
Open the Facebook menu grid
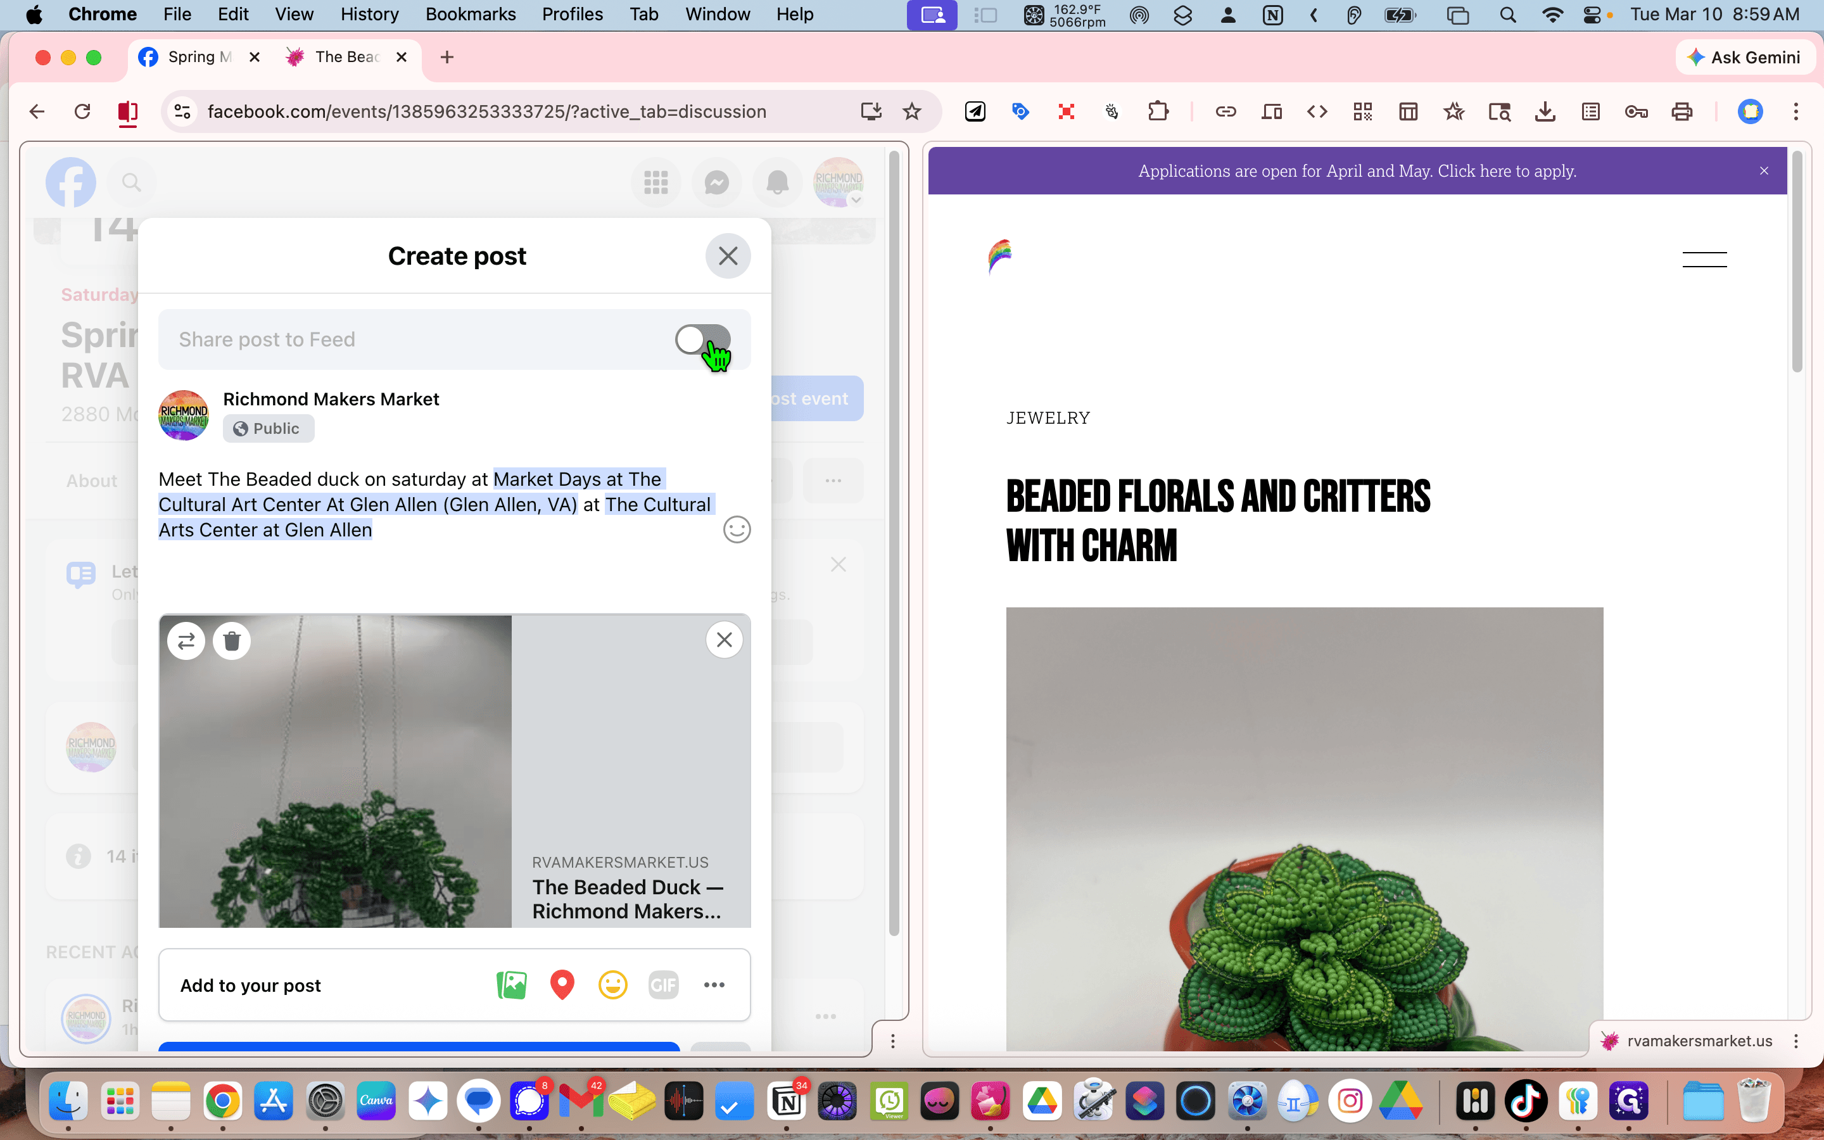(x=655, y=182)
